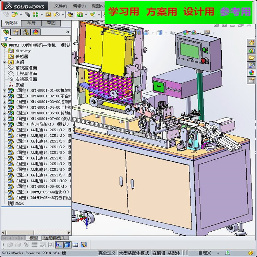
Task: Toggle the view triad axis button
Action: pos(59,245)
